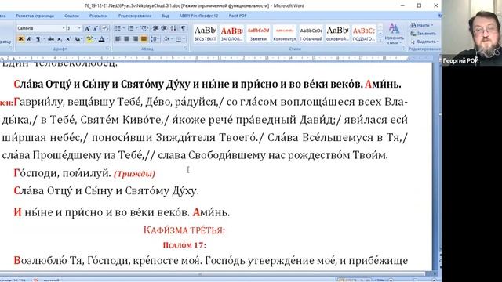Expand font color arrow
Image resolution: width=502 pixels, height=282 pixels.
pyautogui.click(x=107, y=39)
